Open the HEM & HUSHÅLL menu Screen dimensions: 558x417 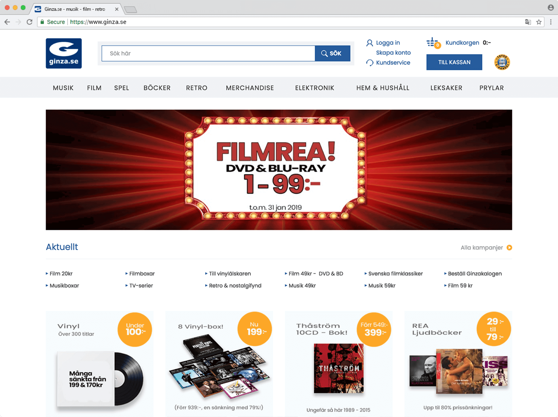[x=383, y=88]
